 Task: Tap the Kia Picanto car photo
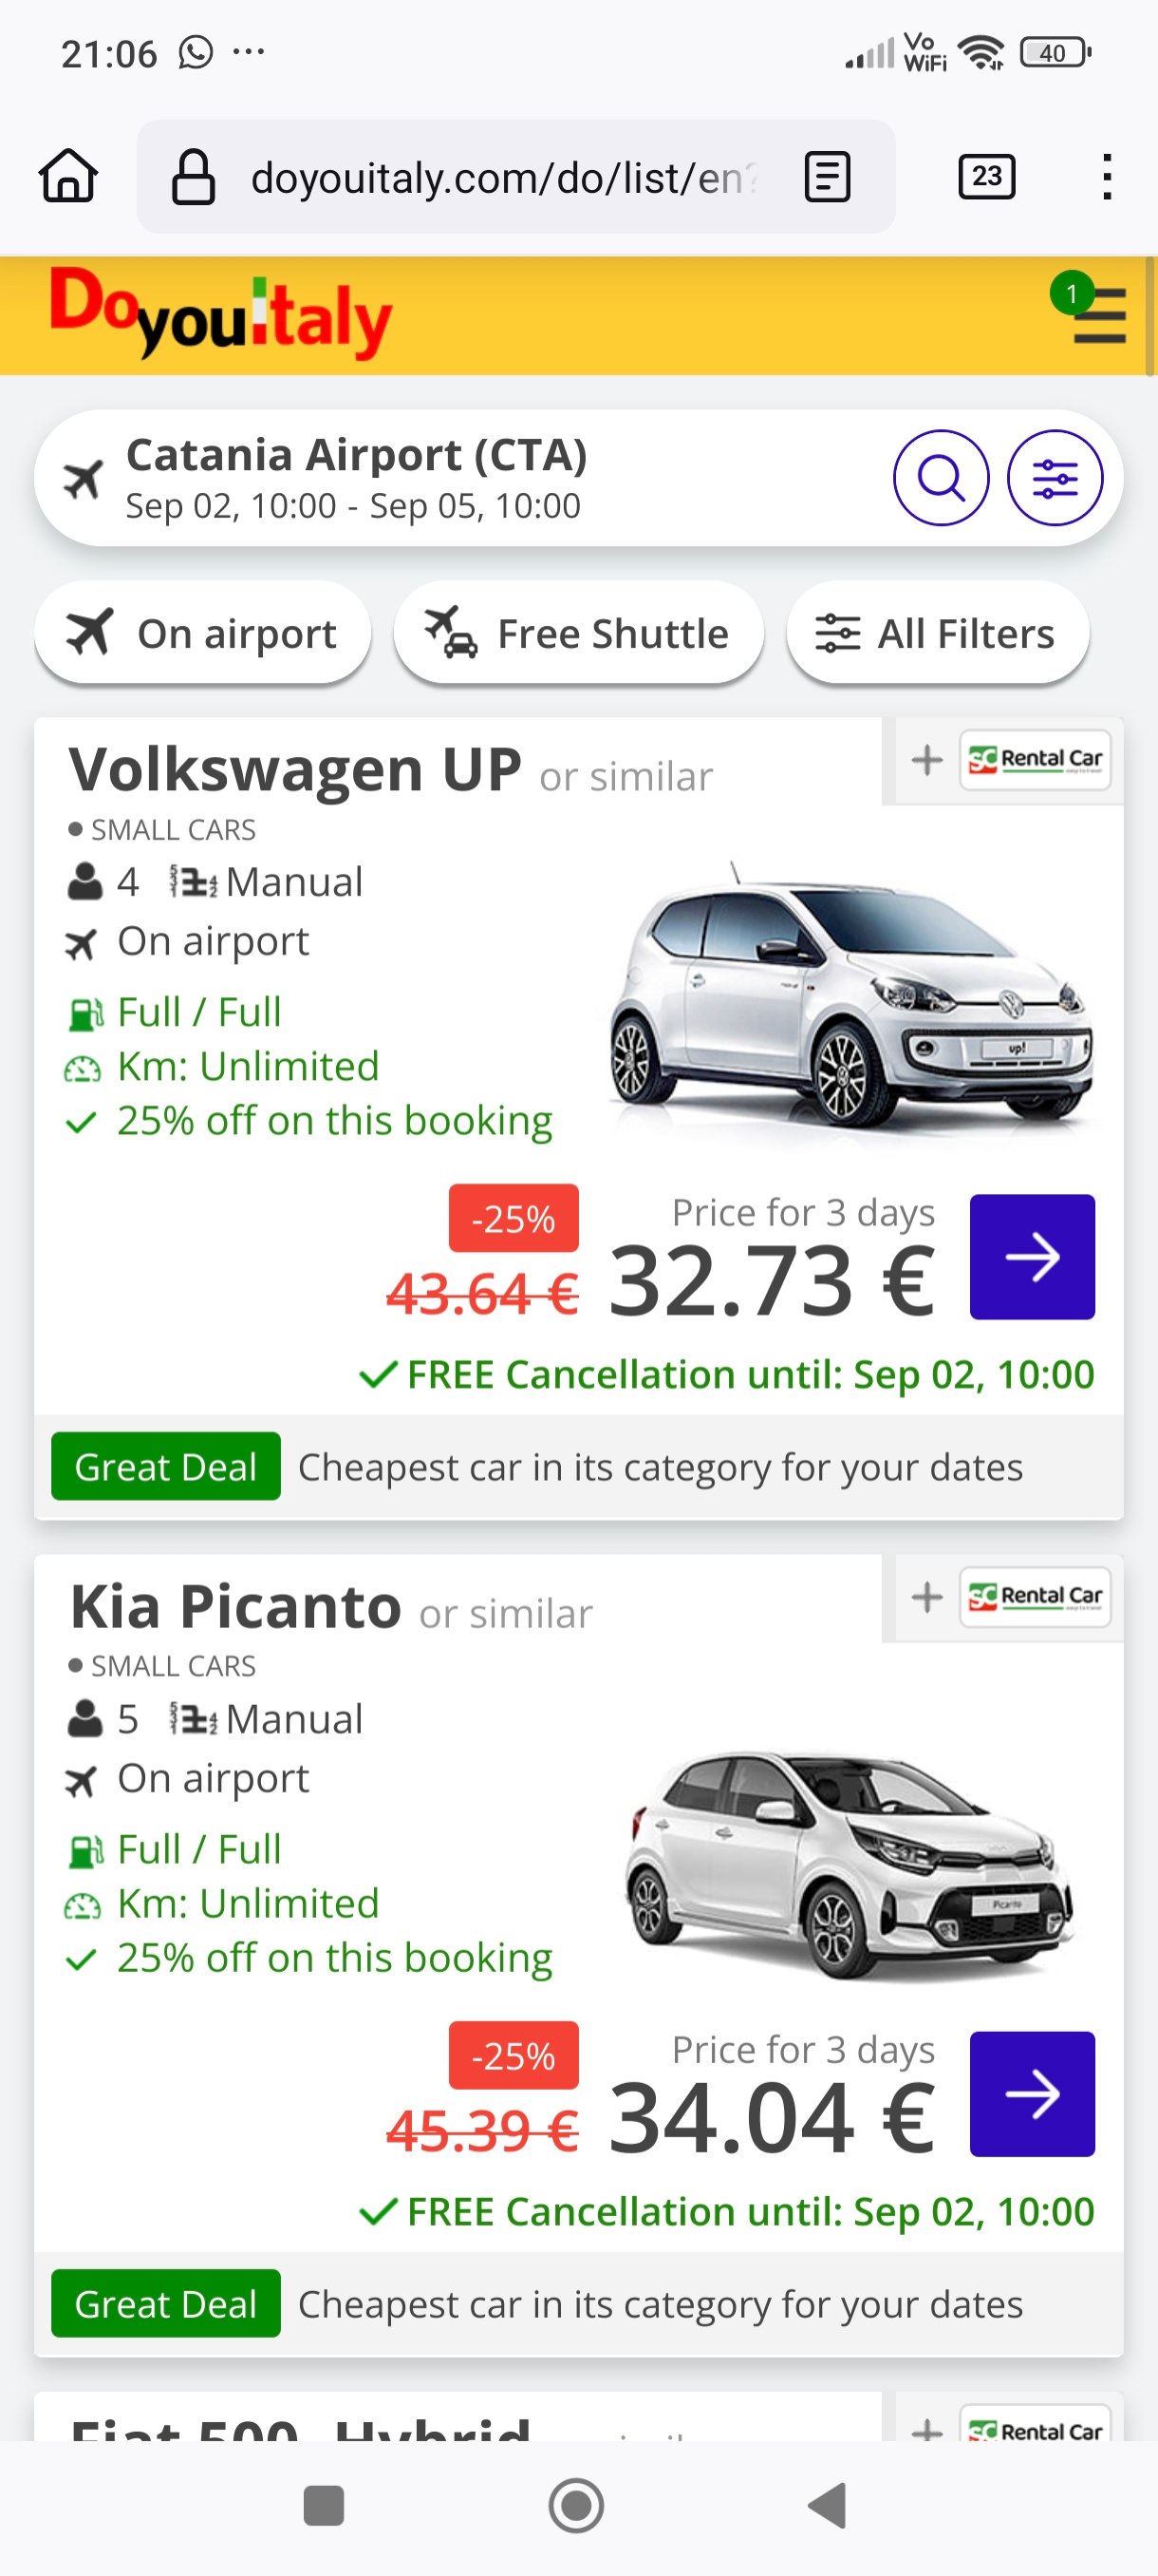(x=850, y=1860)
